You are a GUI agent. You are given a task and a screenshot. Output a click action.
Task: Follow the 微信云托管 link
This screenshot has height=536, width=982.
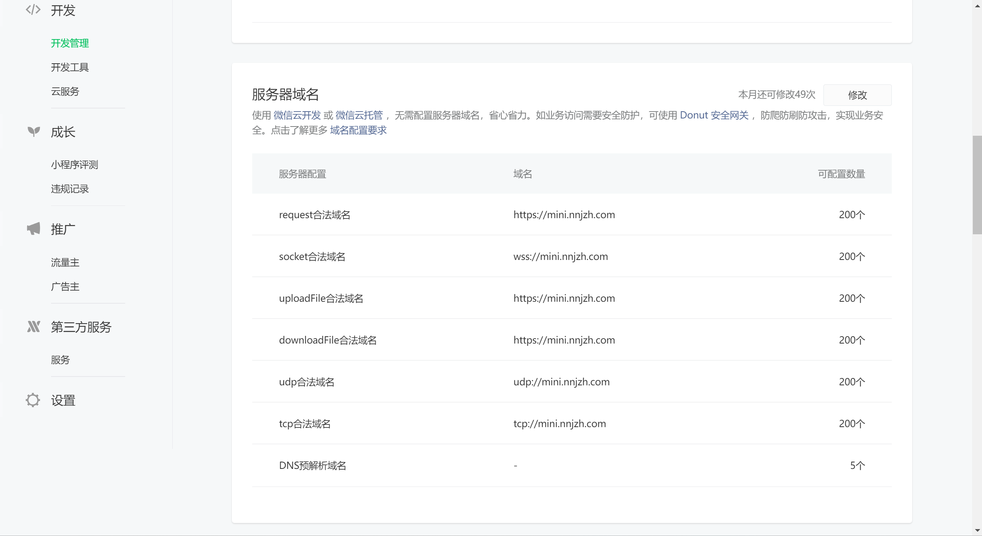[x=359, y=115]
